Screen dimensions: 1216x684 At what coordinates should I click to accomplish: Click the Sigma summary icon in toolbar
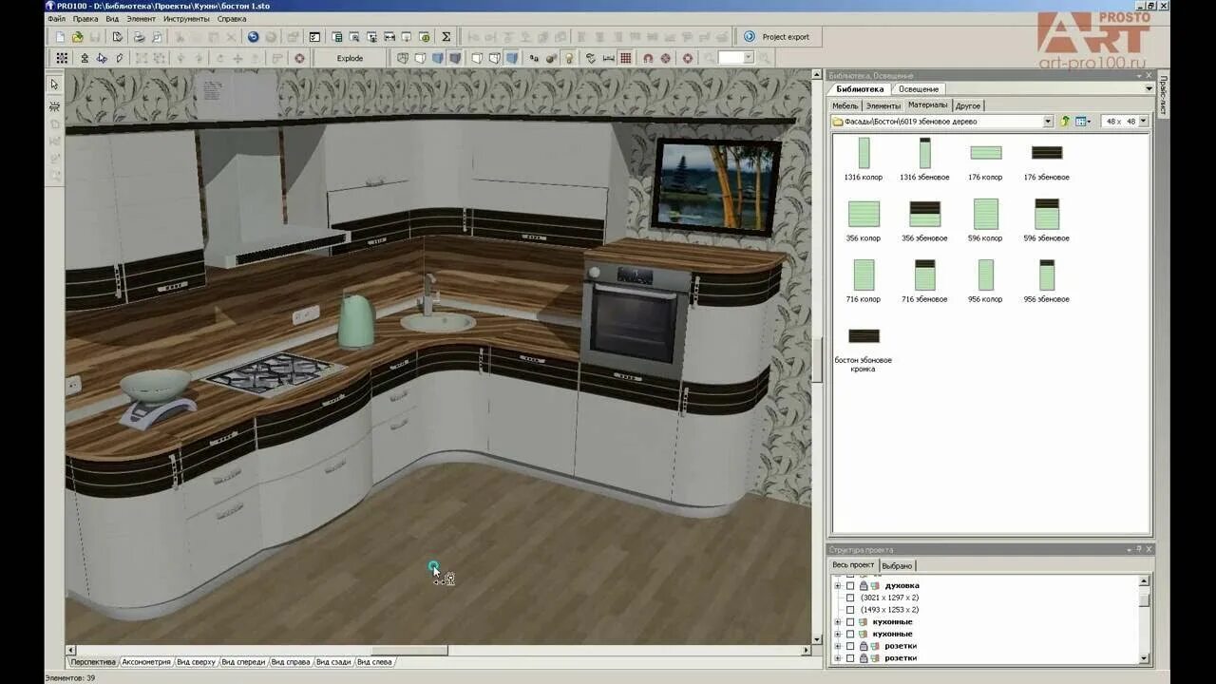point(446,37)
